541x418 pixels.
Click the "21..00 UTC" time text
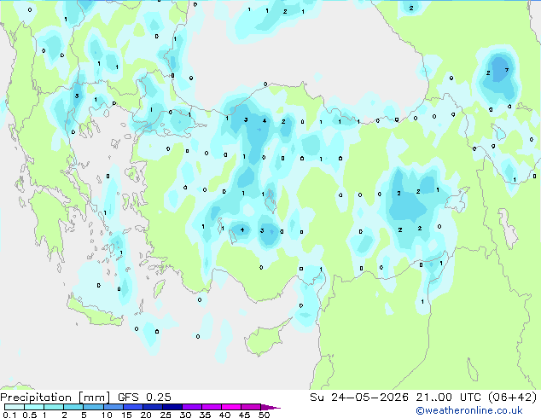pos(449,398)
